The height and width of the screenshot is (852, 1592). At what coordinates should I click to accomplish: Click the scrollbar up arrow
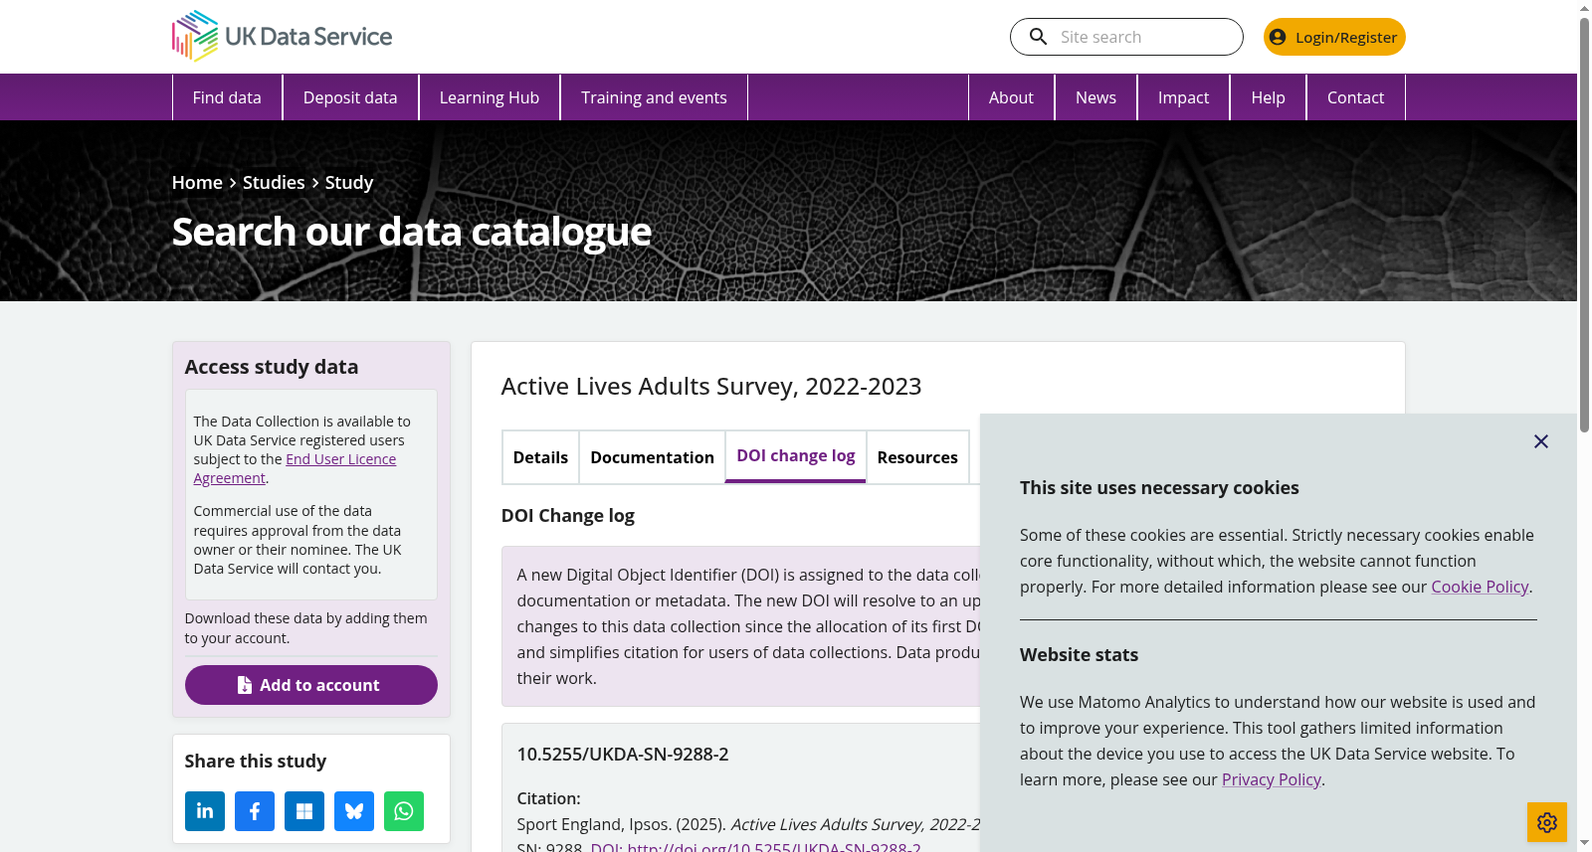pos(1584,8)
